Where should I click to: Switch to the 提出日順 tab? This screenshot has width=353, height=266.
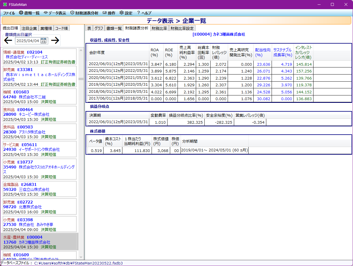[10, 28]
